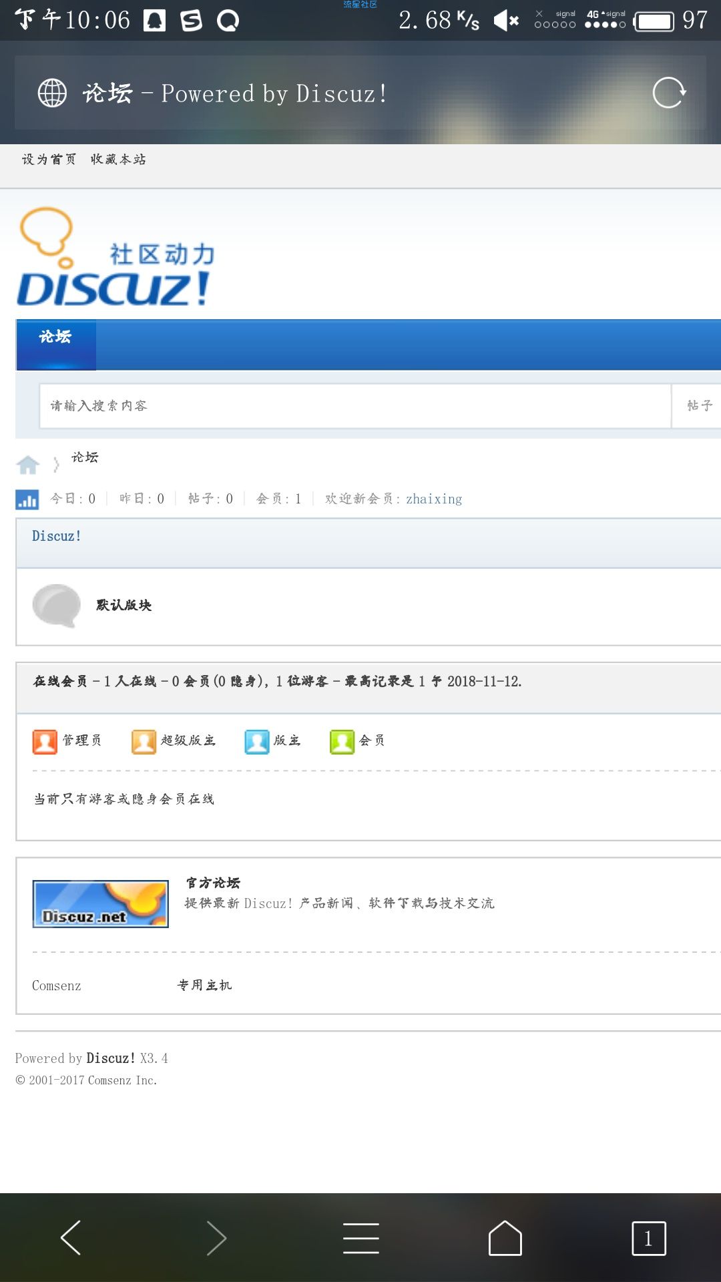Click the X3.4 version text
Image resolution: width=721 pixels, height=1282 pixels.
(154, 1058)
